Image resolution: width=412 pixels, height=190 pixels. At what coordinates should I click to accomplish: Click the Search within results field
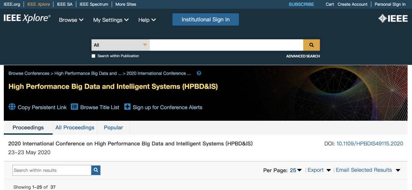coord(52,170)
